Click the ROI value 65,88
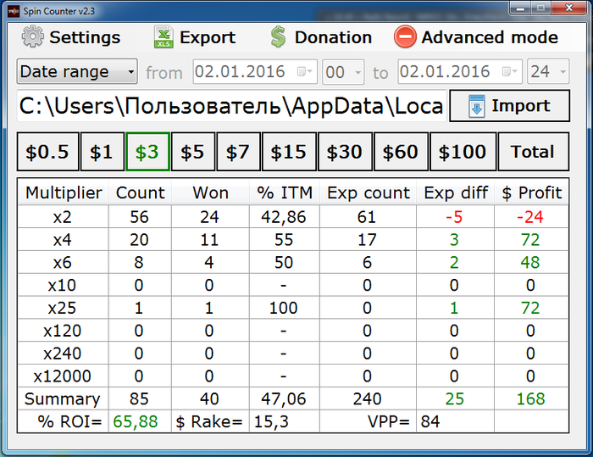Screen dimensions: 593x457 click(136, 421)
